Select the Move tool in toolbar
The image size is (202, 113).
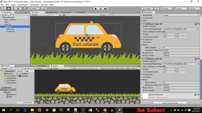tap(9, 8)
